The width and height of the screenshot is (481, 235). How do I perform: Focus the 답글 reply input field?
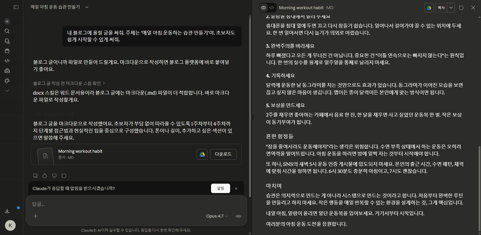coord(136,204)
